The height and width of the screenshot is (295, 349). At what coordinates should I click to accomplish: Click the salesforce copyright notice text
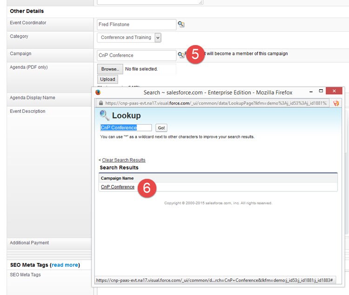(x=218, y=203)
